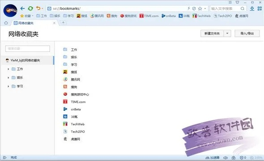
Task: Toggle the sound speaker icon in status bar
Action: [x=226, y=157]
